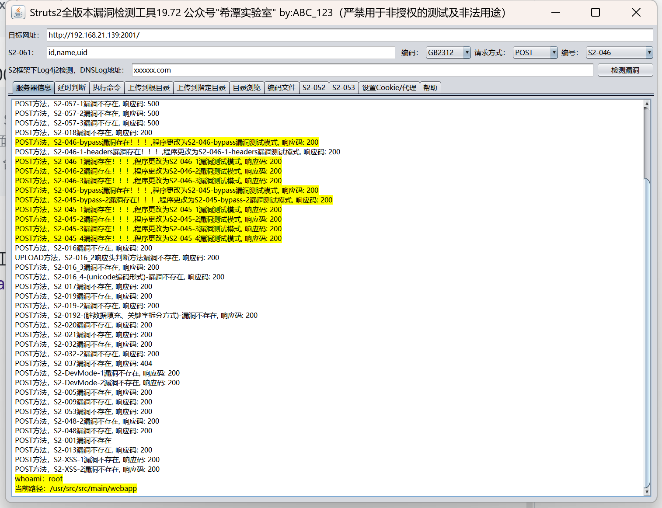Image resolution: width=662 pixels, height=508 pixels.
Task: Click the S2-016_4 unicode编码形式 line
Action: tap(120, 277)
